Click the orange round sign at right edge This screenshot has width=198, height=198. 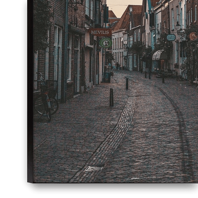point(193,36)
